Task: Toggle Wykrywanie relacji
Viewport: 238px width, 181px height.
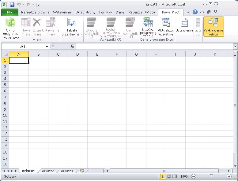Action: point(213,27)
